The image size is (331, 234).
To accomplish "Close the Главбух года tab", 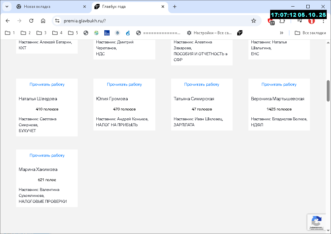I will point(163,7).
